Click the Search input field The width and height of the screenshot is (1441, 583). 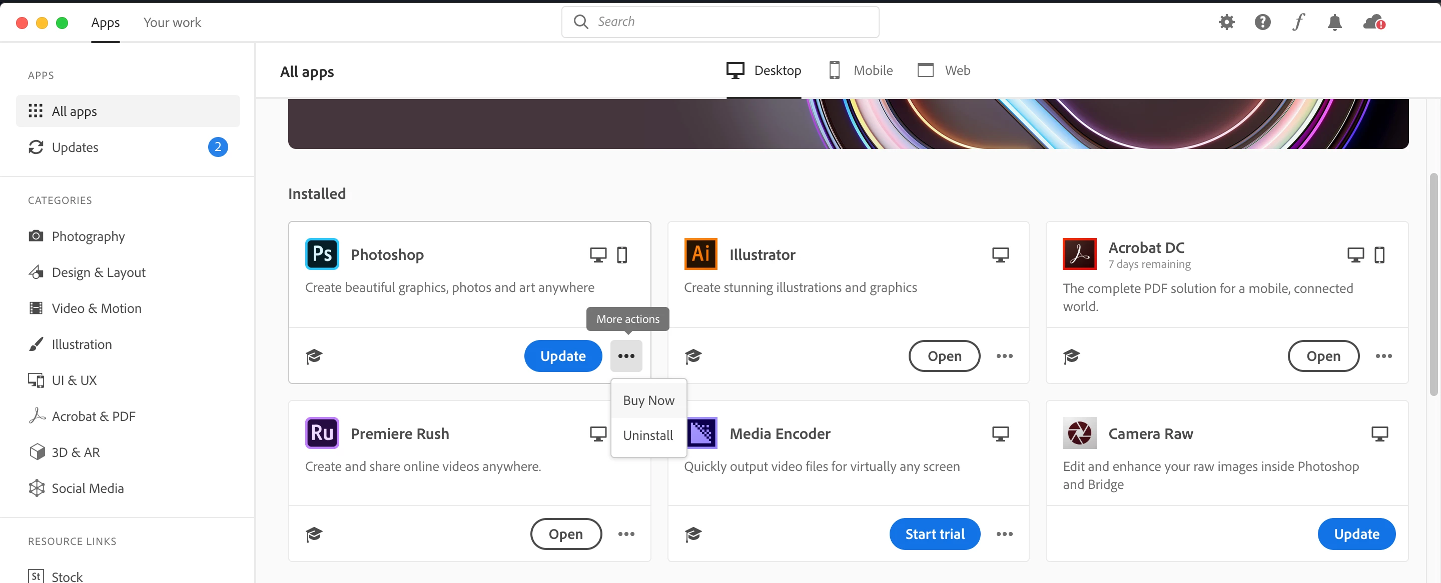coord(720,22)
